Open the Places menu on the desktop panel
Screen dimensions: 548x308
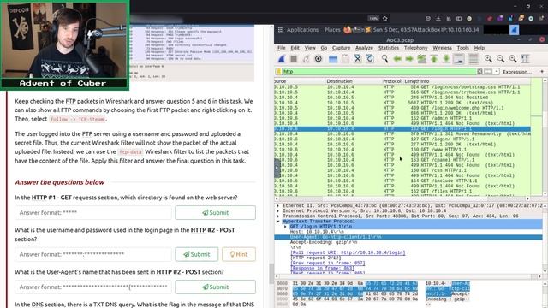click(x=332, y=30)
